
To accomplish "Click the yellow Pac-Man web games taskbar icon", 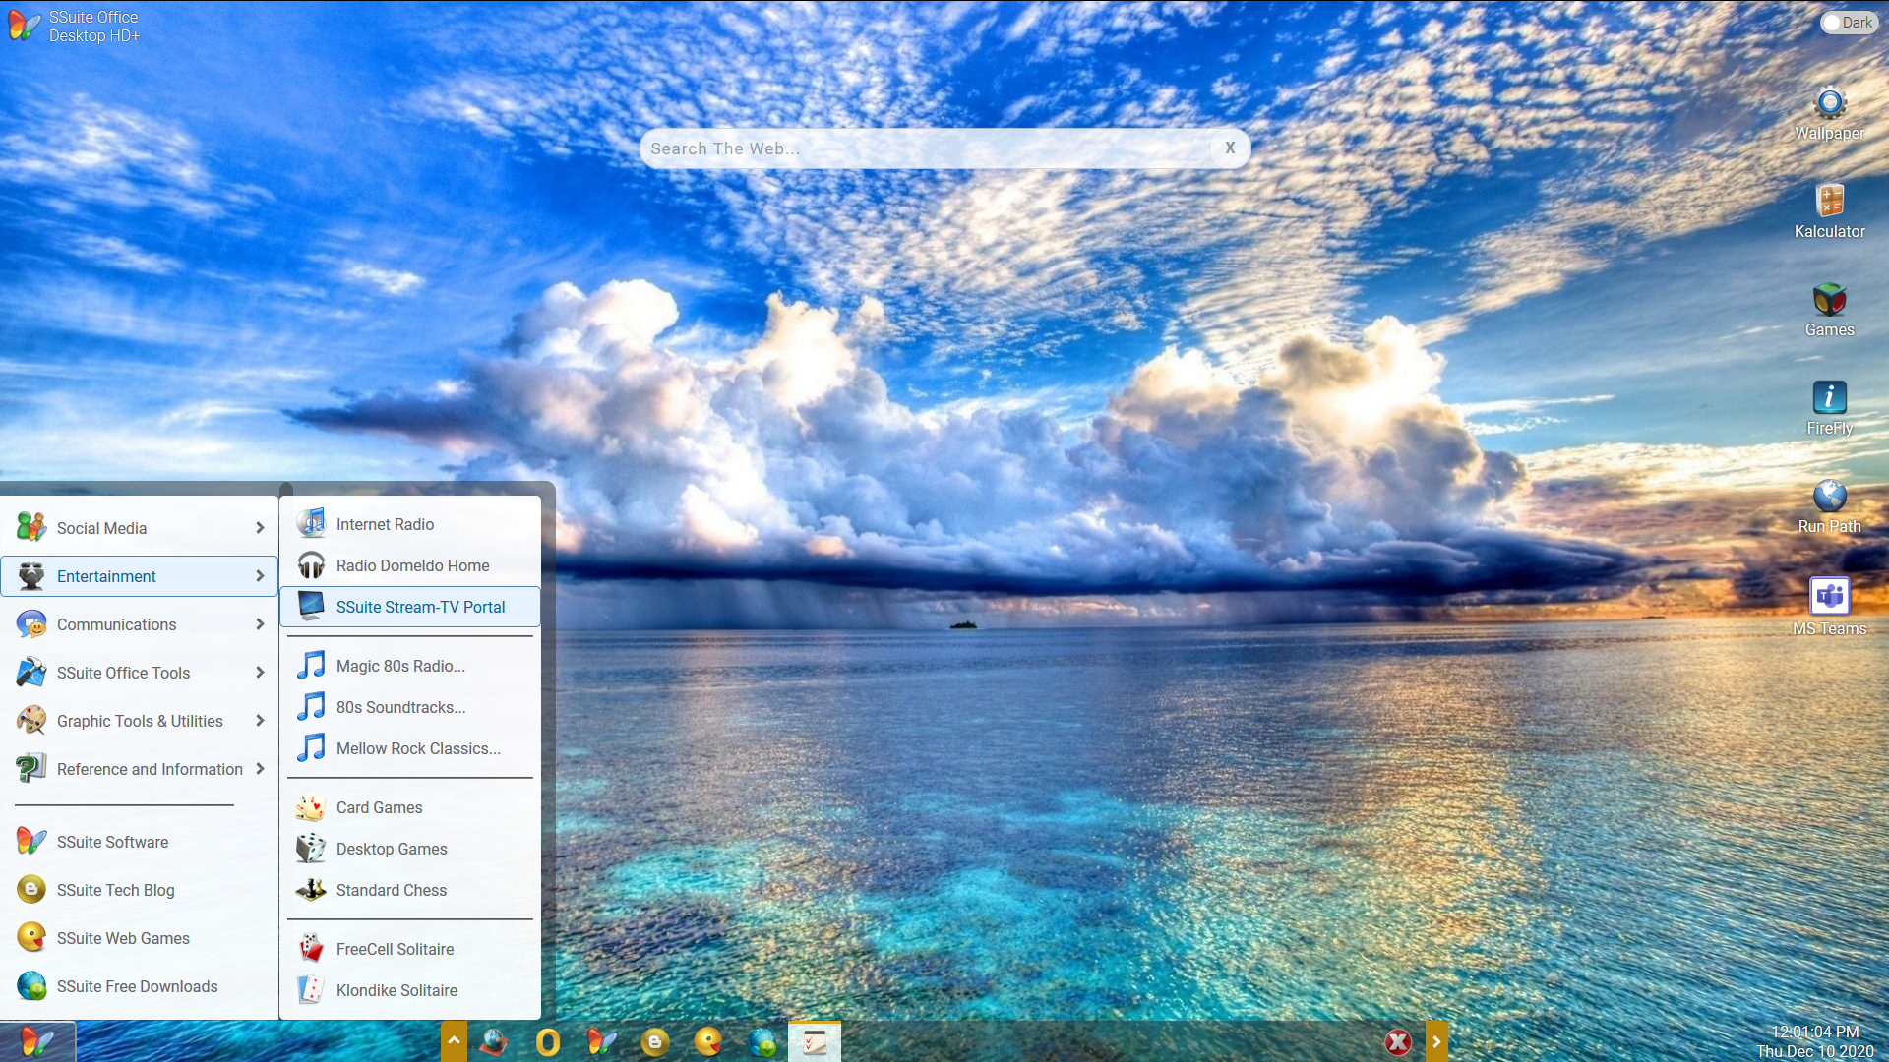I will (x=707, y=1041).
